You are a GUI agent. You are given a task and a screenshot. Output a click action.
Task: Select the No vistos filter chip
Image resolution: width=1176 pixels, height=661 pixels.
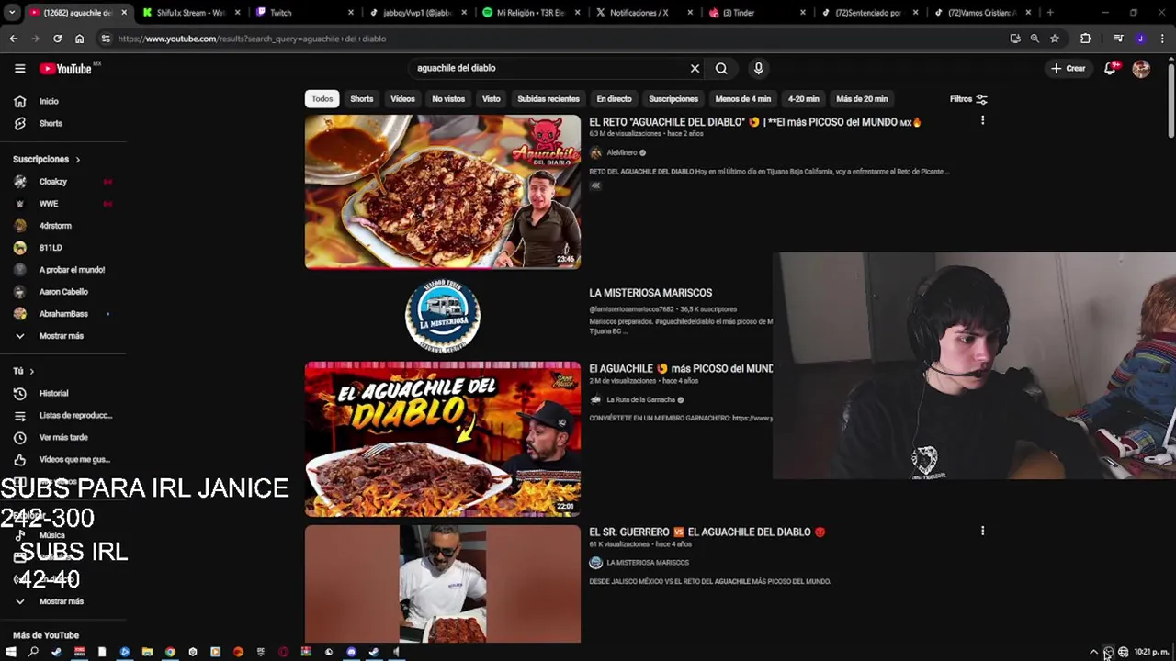448,99
